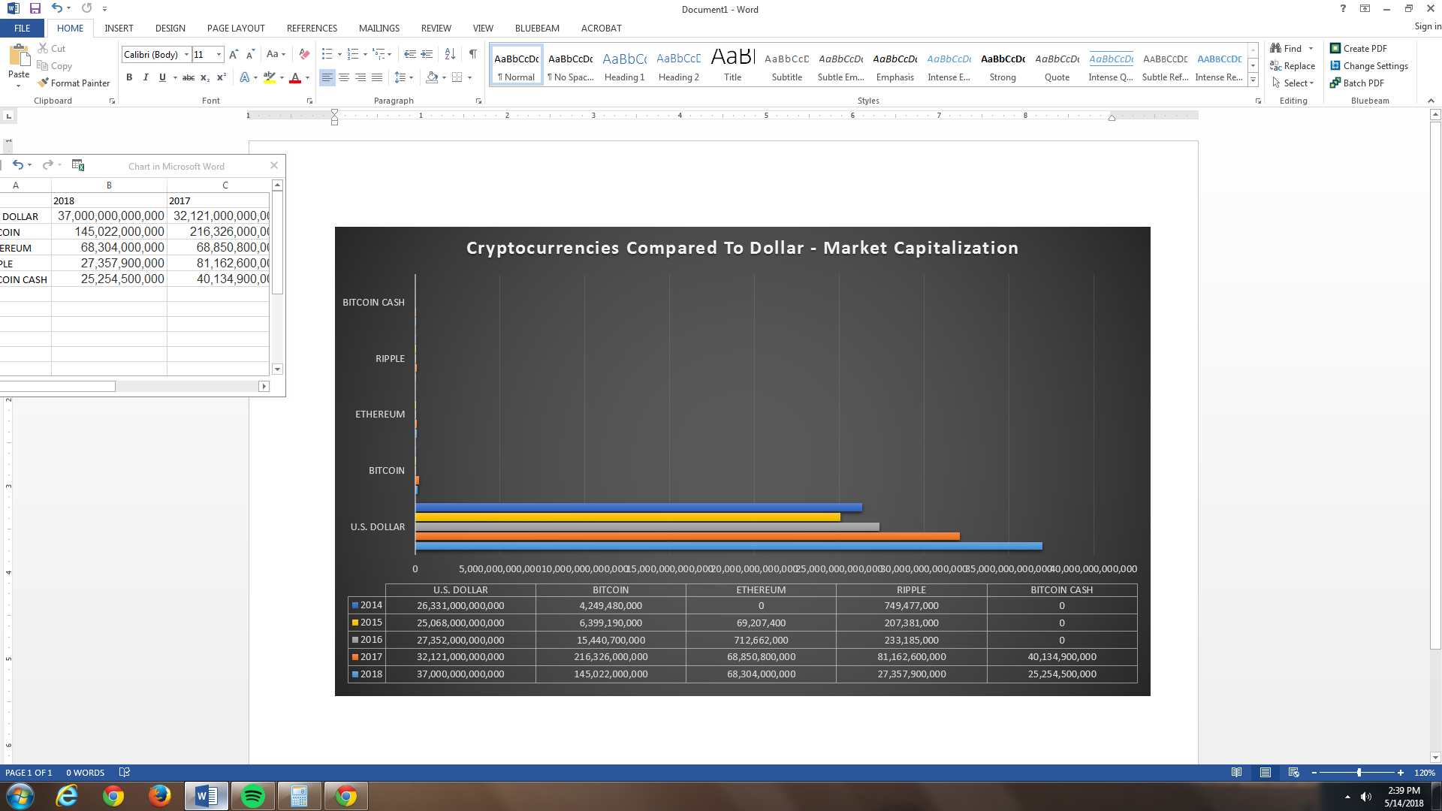Toggle Italic formatting
Viewport: 1442px width, 811px height.
click(x=146, y=77)
